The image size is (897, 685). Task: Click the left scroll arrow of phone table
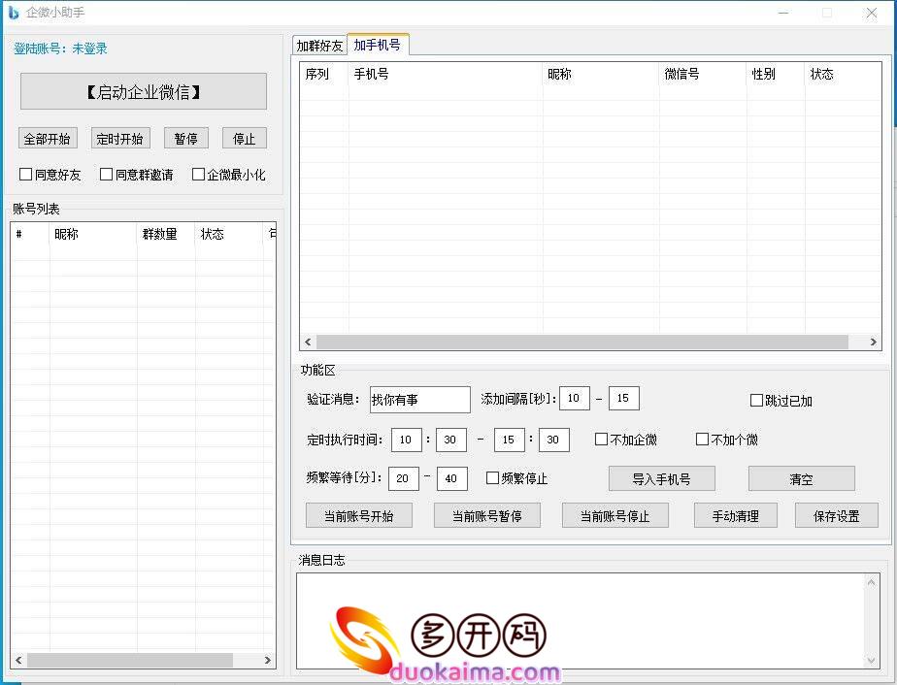pos(308,342)
